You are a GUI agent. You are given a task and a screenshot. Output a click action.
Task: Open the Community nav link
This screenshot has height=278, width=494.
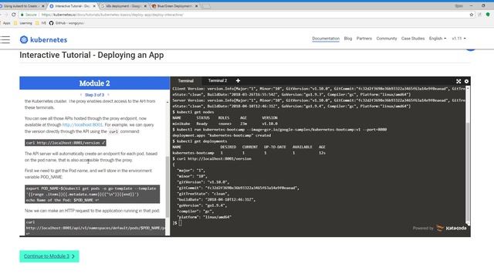387,39
